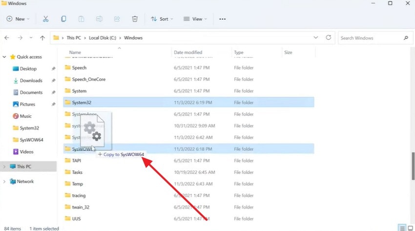
Task: Open Pictures in Quick access
Action: tap(27, 104)
